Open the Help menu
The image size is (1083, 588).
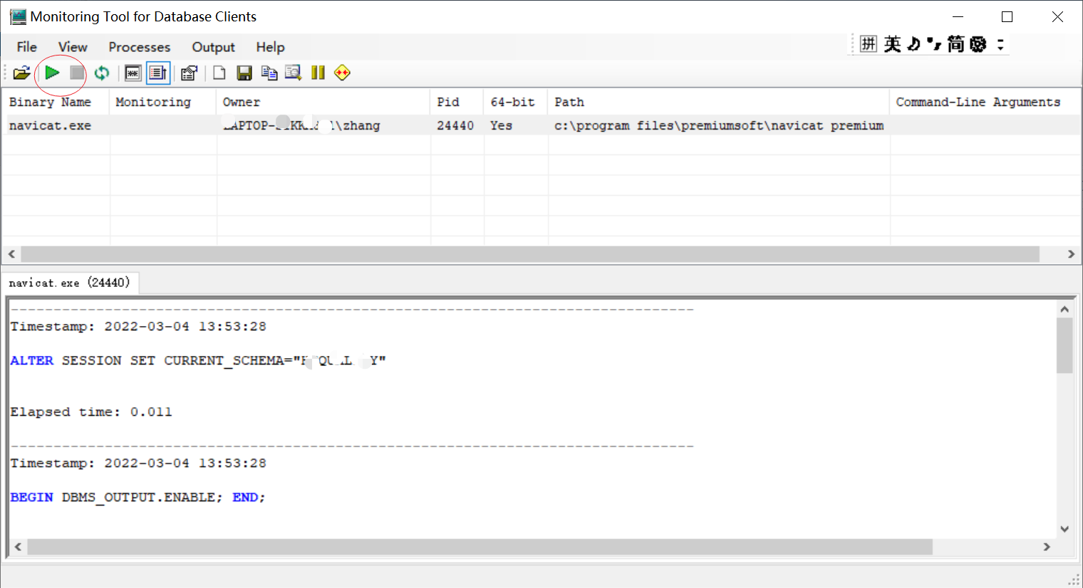click(270, 47)
